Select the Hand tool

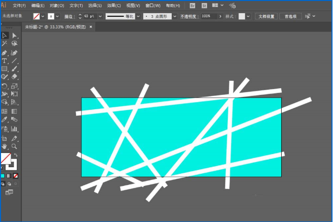click(4, 146)
